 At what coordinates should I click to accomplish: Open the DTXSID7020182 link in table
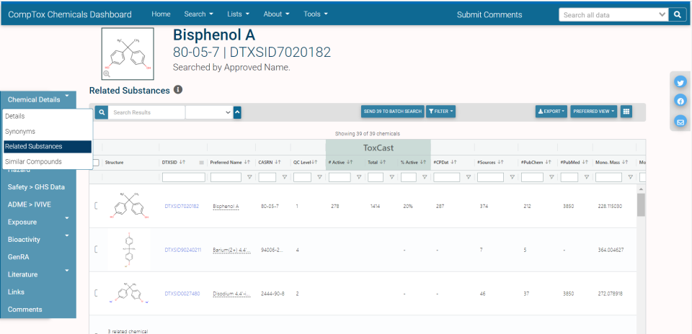pyautogui.click(x=182, y=207)
